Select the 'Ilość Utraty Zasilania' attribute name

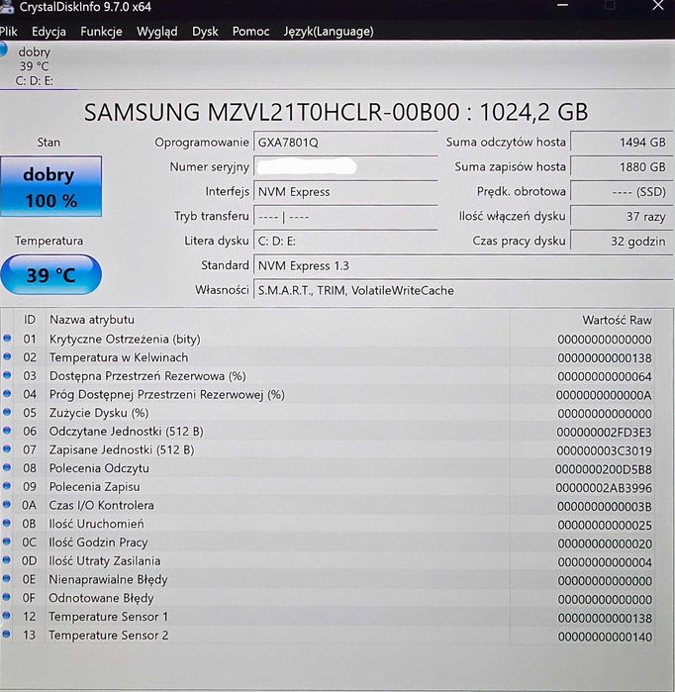[x=105, y=561]
